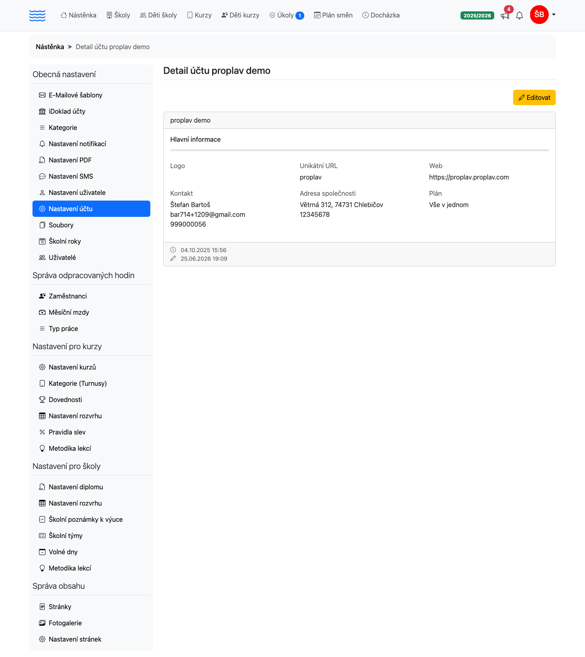Open the 2025/2026 school year selector
Viewport: 585px width, 657px height.
(477, 15)
